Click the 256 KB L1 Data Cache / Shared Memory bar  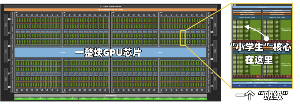[x=262, y=83]
